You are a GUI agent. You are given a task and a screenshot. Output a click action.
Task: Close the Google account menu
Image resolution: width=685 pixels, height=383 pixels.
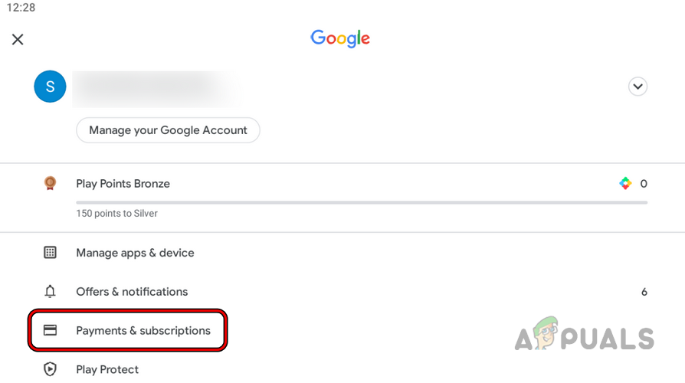tap(18, 39)
